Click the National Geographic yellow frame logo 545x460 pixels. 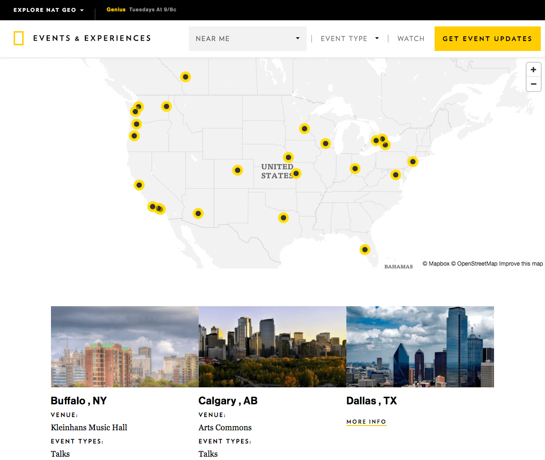click(x=18, y=38)
